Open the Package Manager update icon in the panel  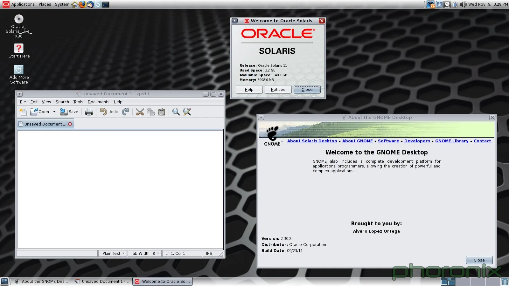click(x=98, y=4)
